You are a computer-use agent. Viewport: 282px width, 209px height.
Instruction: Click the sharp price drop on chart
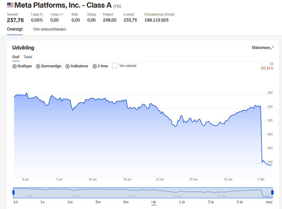point(261,134)
